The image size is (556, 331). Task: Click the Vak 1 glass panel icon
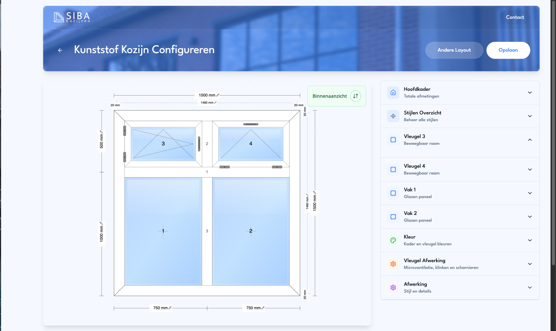coord(393,193)
